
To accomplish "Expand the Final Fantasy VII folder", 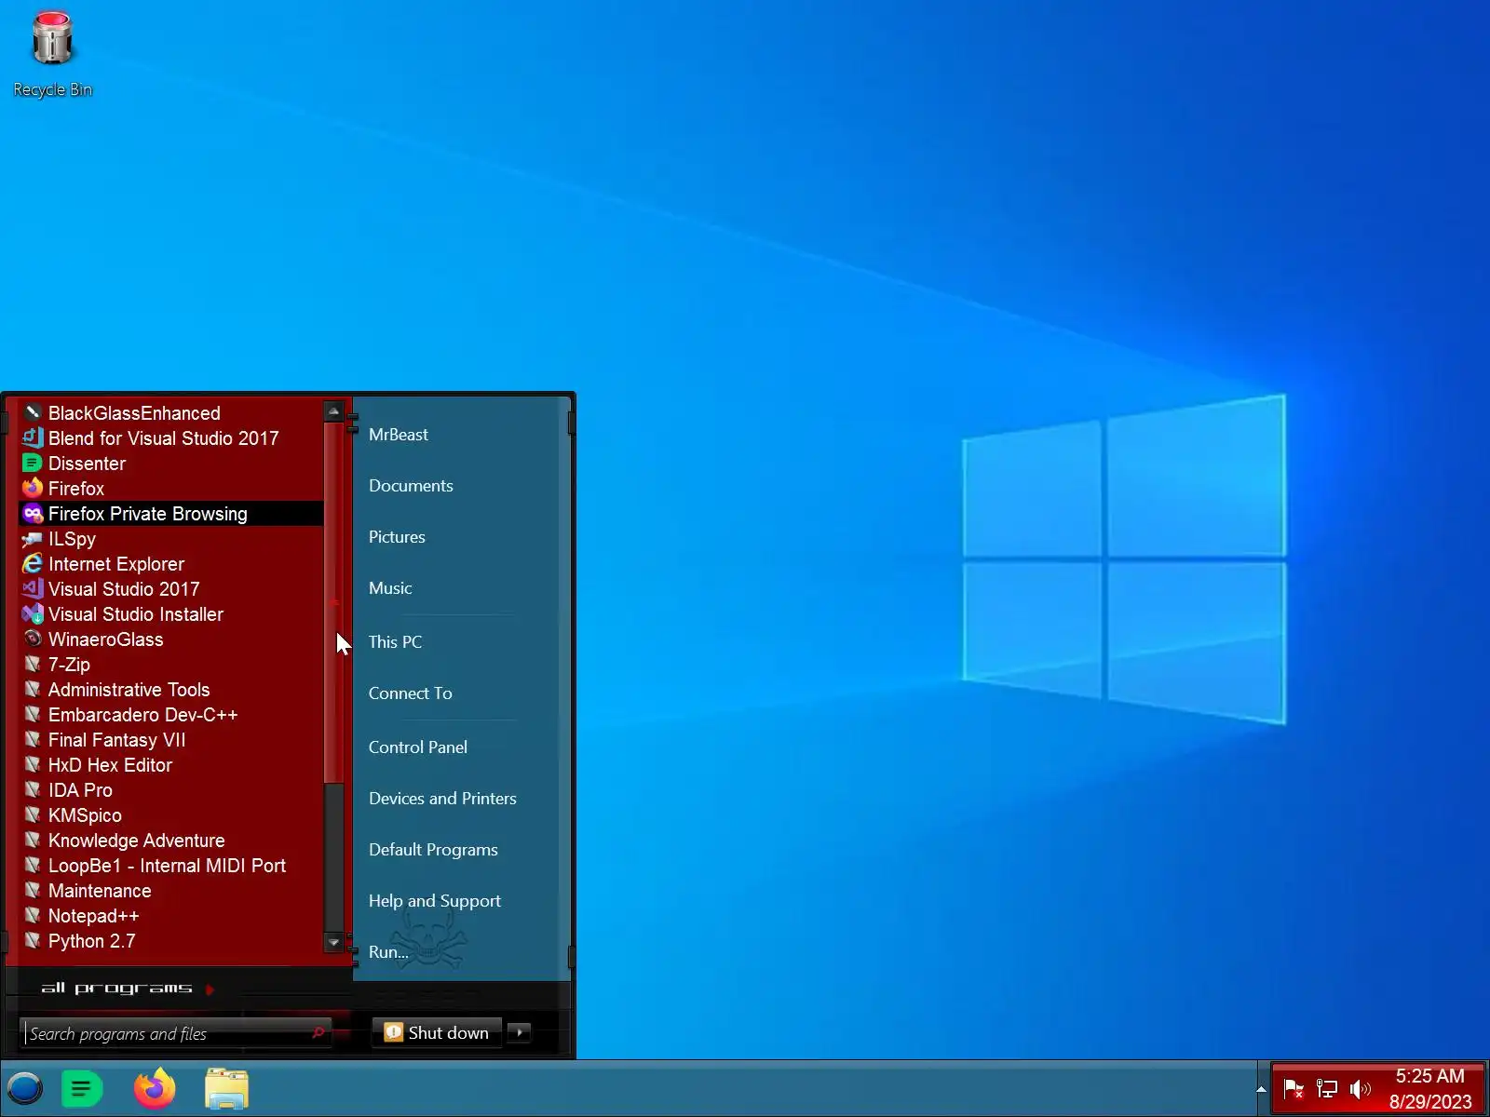I will tap(172, 739).
